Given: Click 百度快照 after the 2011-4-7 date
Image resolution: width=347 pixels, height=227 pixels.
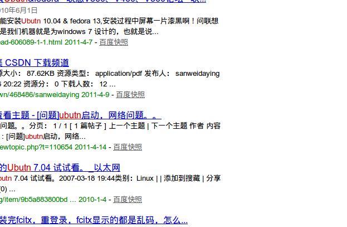Looking at the screenshot, I should click(x=114, y=42).
